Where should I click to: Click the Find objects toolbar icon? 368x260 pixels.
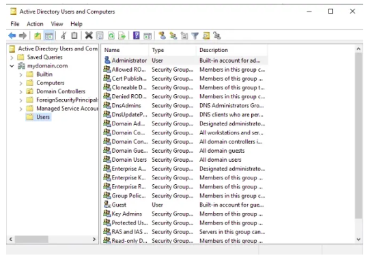pyautogui.click(x=206, y=35)
